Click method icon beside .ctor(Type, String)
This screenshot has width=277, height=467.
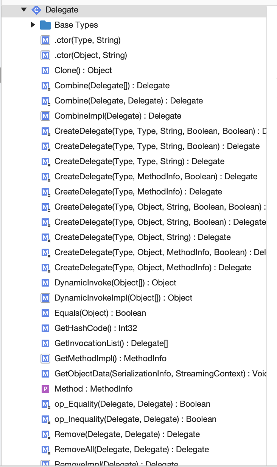[45, 40]
